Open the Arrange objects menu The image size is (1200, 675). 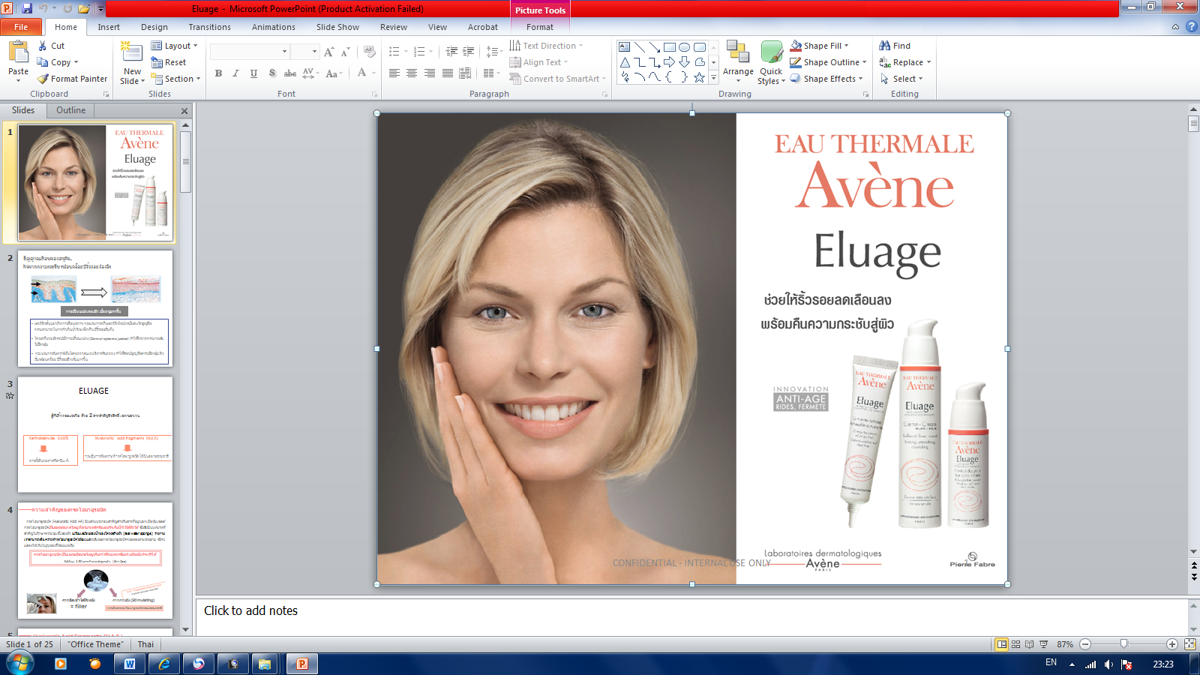pyautogui.click(x=738, y=62)
